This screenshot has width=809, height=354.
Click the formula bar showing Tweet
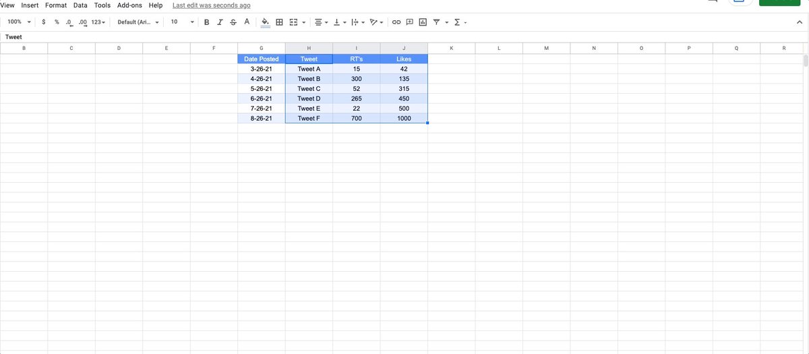(404, 36)
